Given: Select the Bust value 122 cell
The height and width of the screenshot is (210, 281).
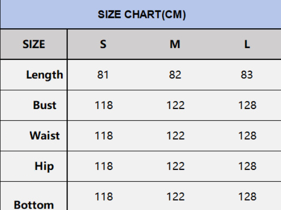Looking at the screenshot, I should (x=175, y=105).
